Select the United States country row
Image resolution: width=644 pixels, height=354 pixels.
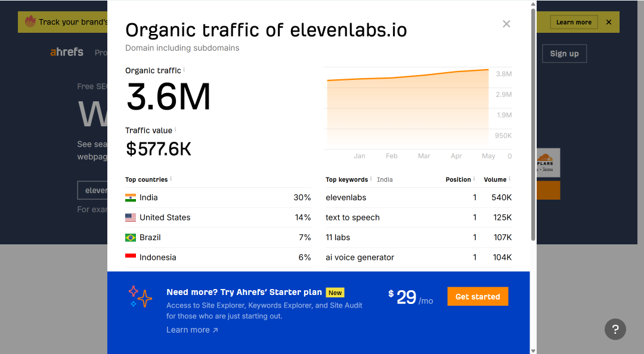pyautogui.click(x=218, y=218)
